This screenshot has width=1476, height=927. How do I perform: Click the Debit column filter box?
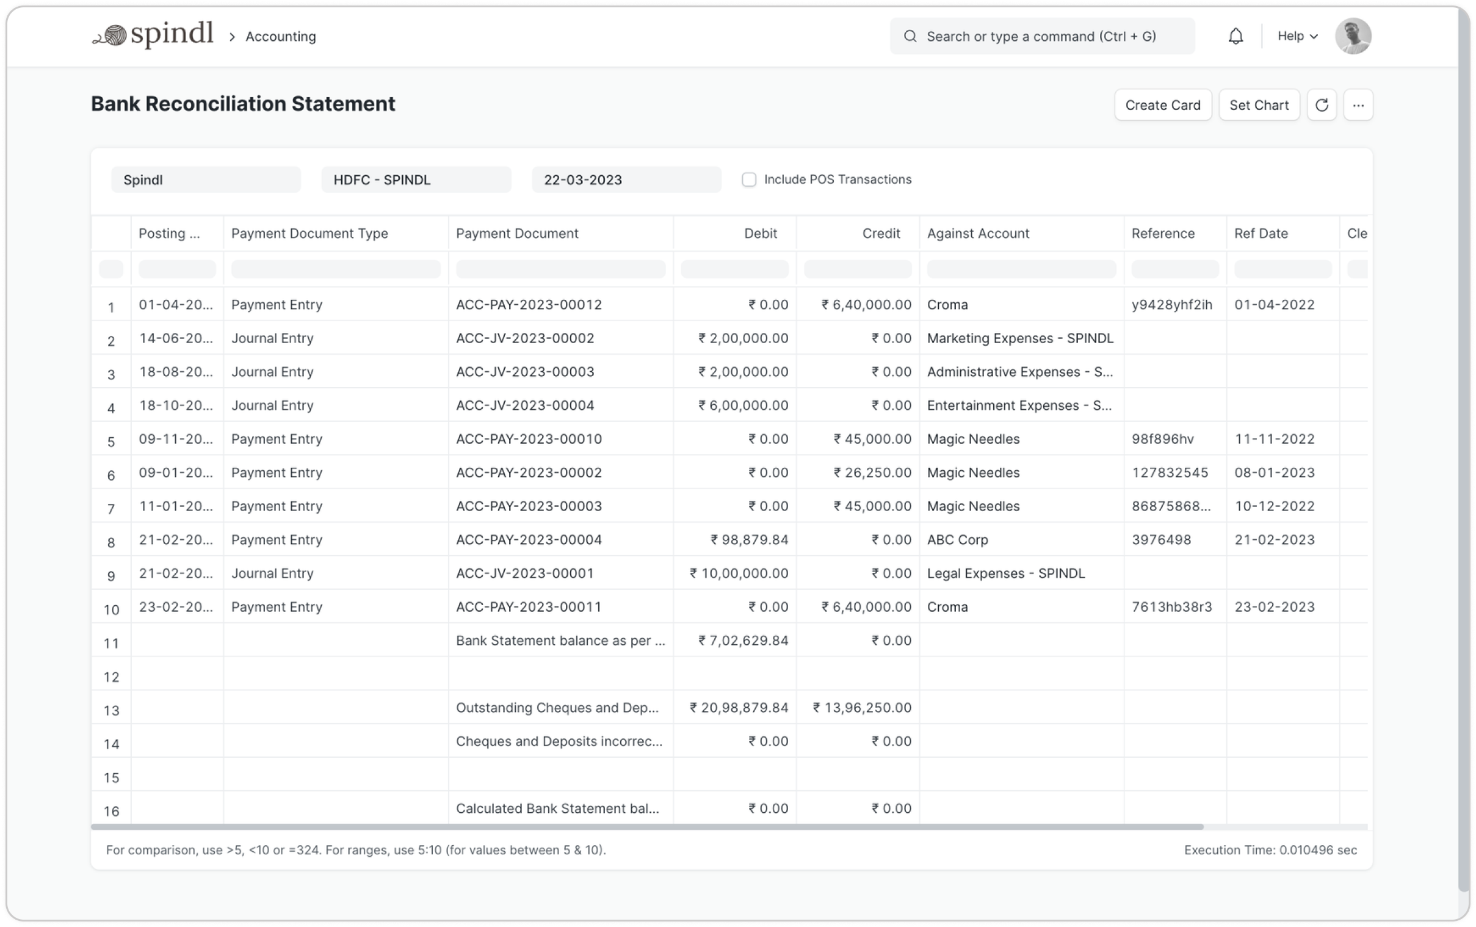tap(734, 269)
